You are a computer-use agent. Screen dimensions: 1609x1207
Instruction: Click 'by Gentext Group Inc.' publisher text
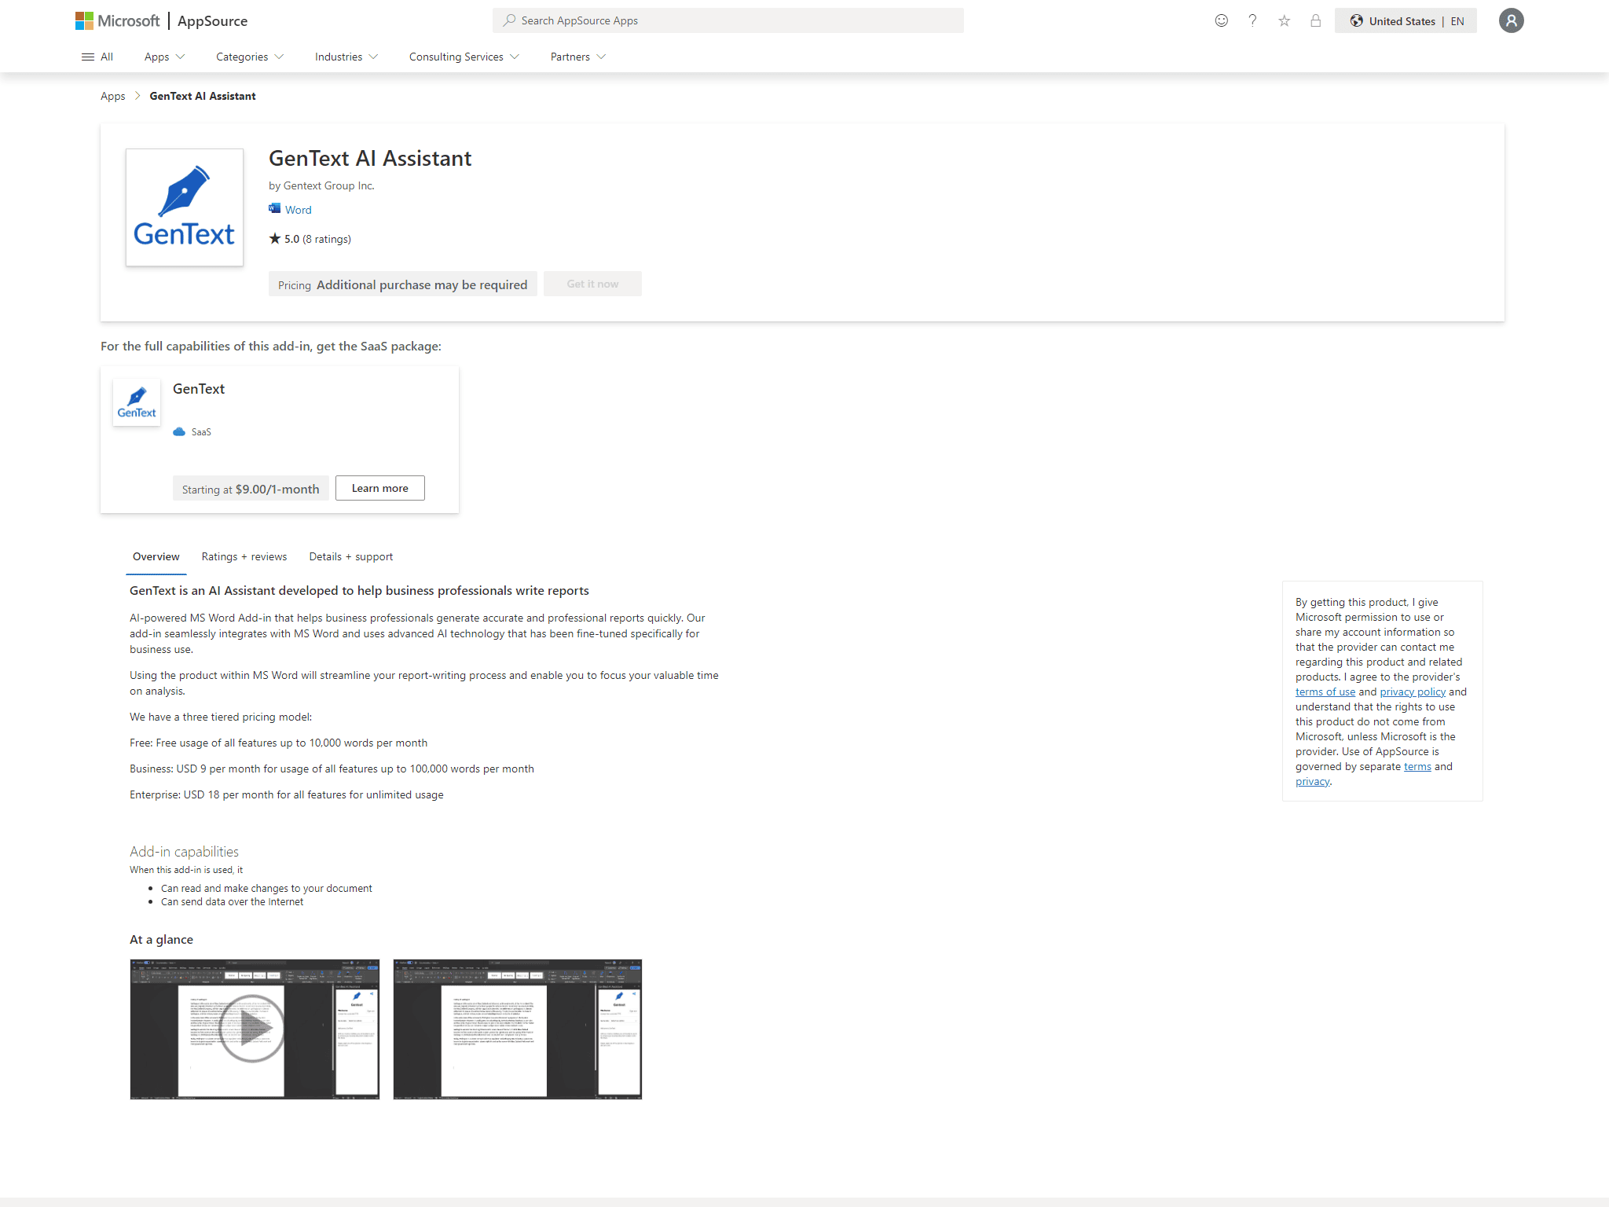[x=321, y=185]
